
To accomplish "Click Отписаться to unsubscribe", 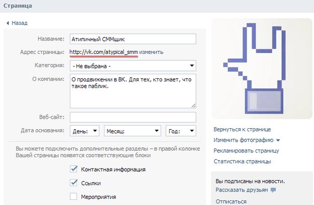I will coord(231,201).
